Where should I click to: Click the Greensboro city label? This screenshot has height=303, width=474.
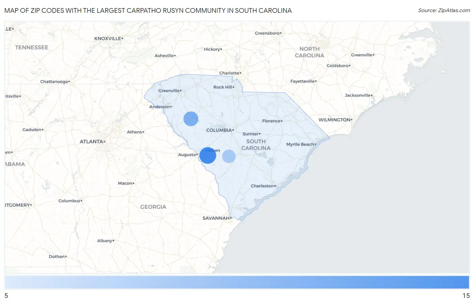tap(267, 33)
